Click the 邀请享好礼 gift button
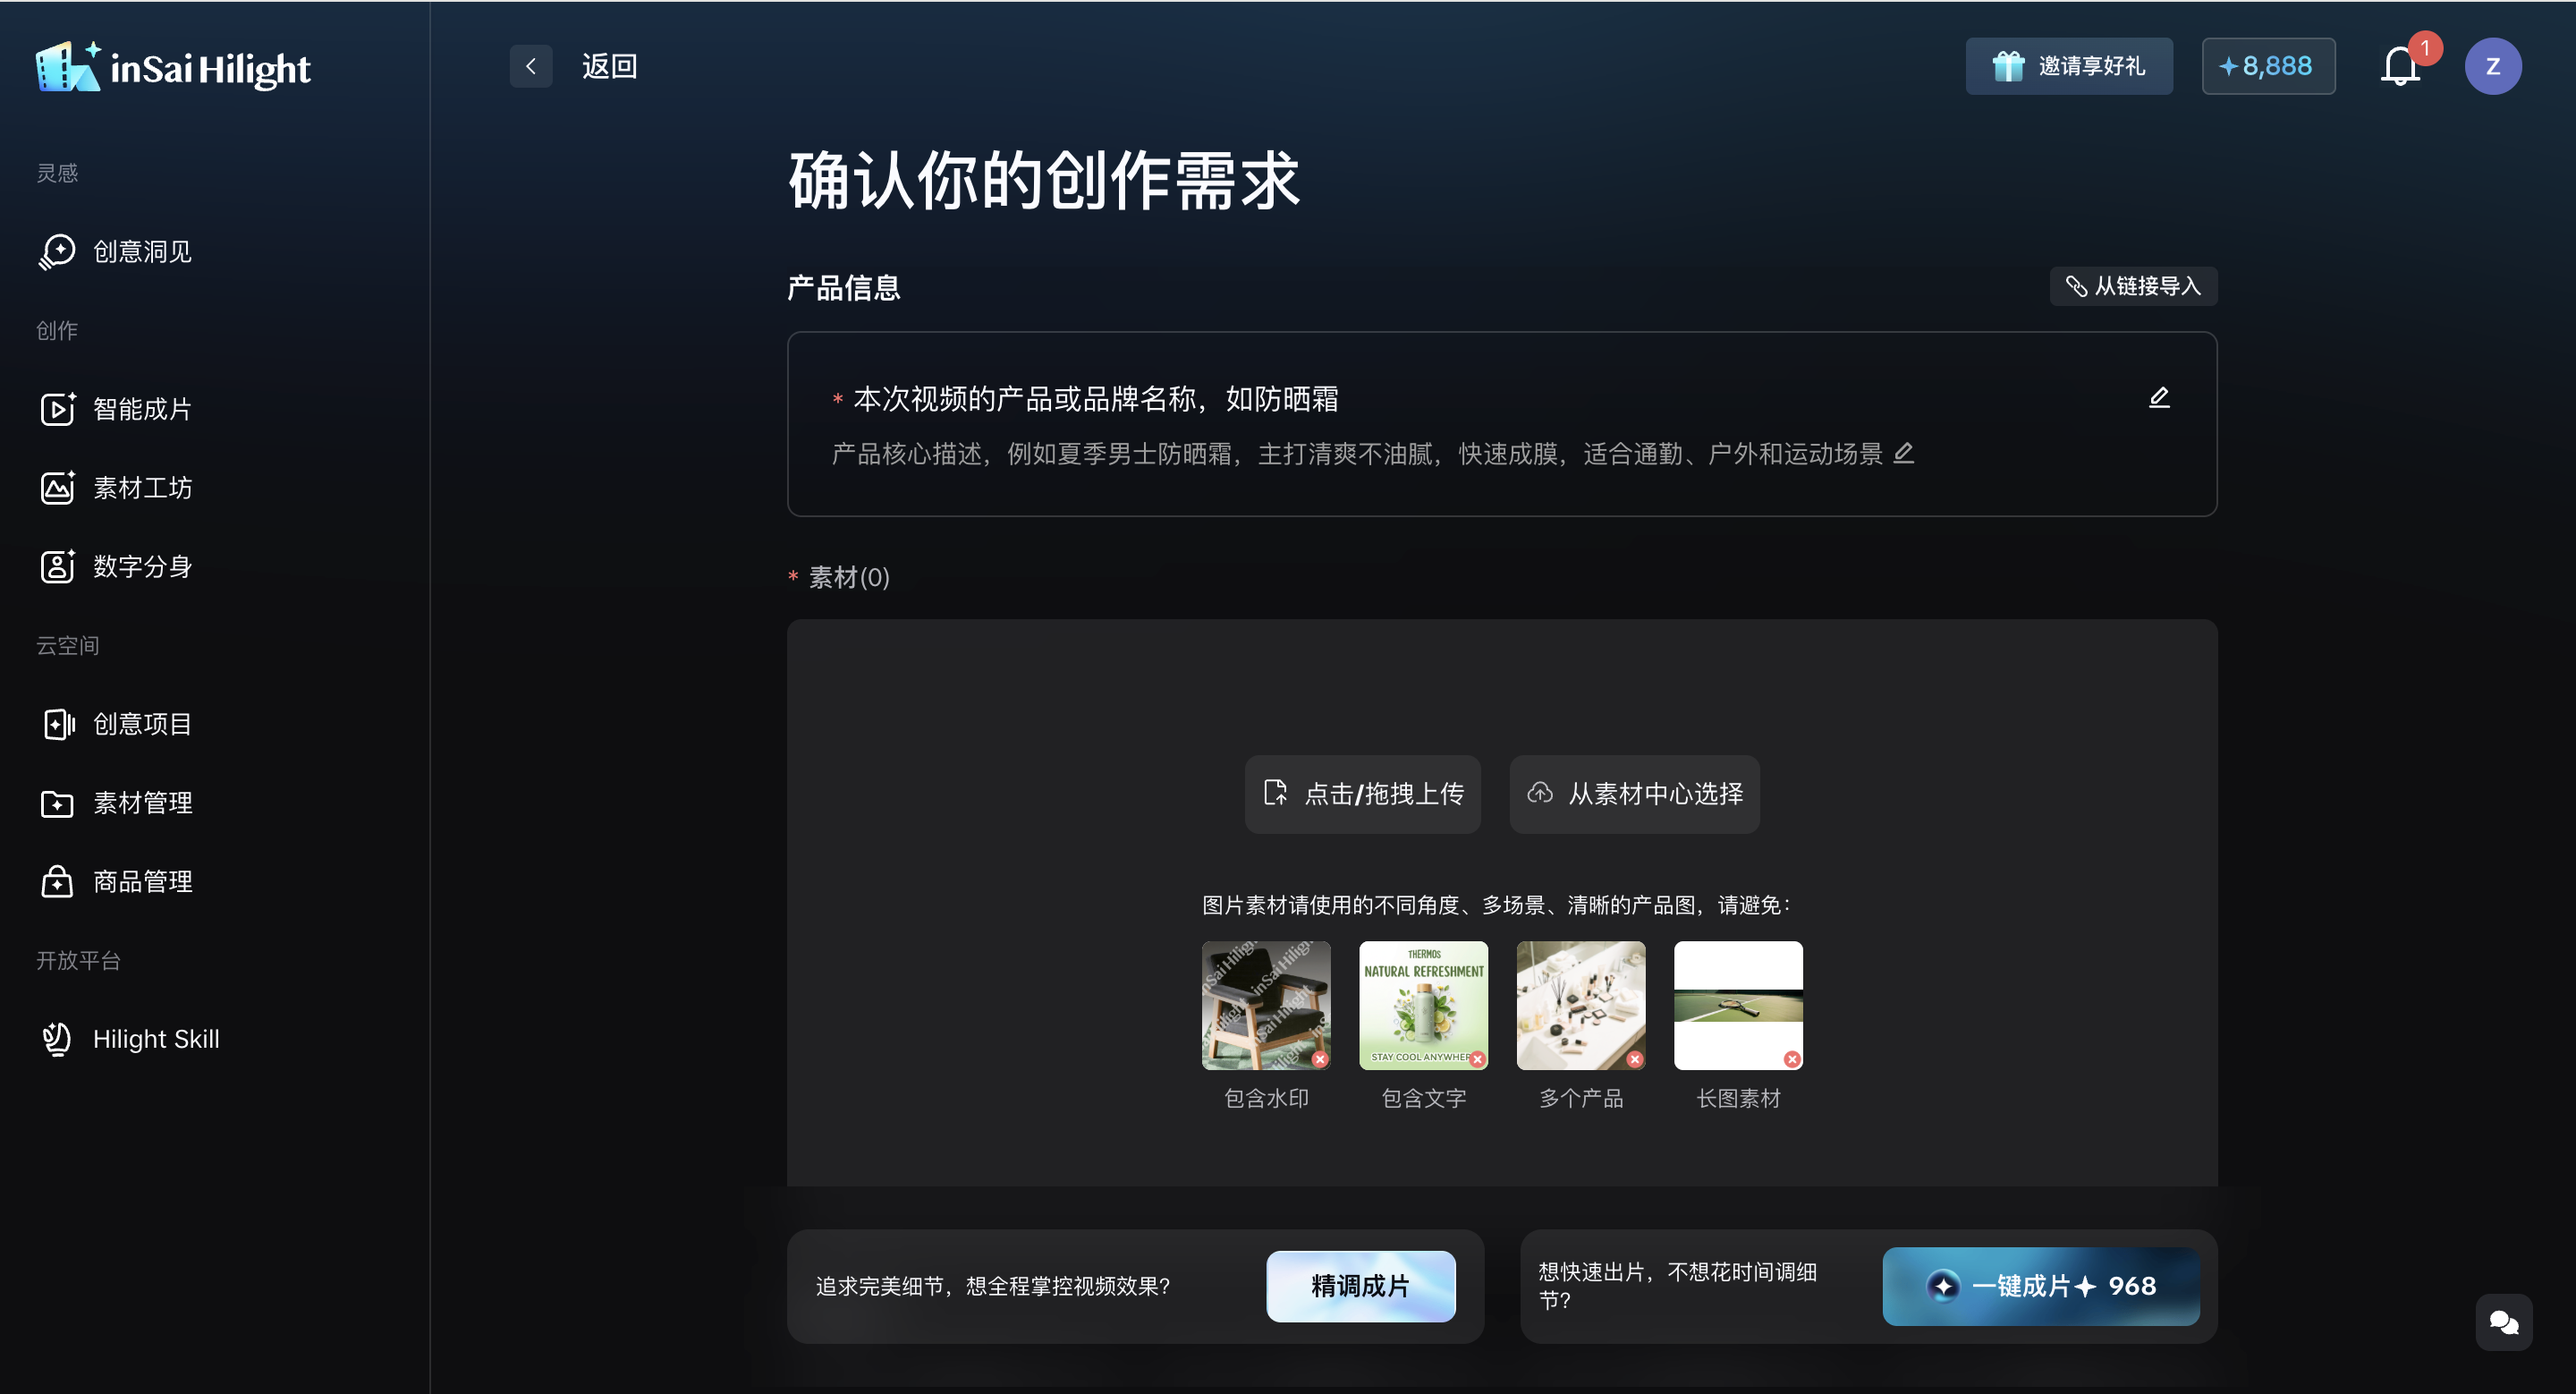 tap(2068, 66)
